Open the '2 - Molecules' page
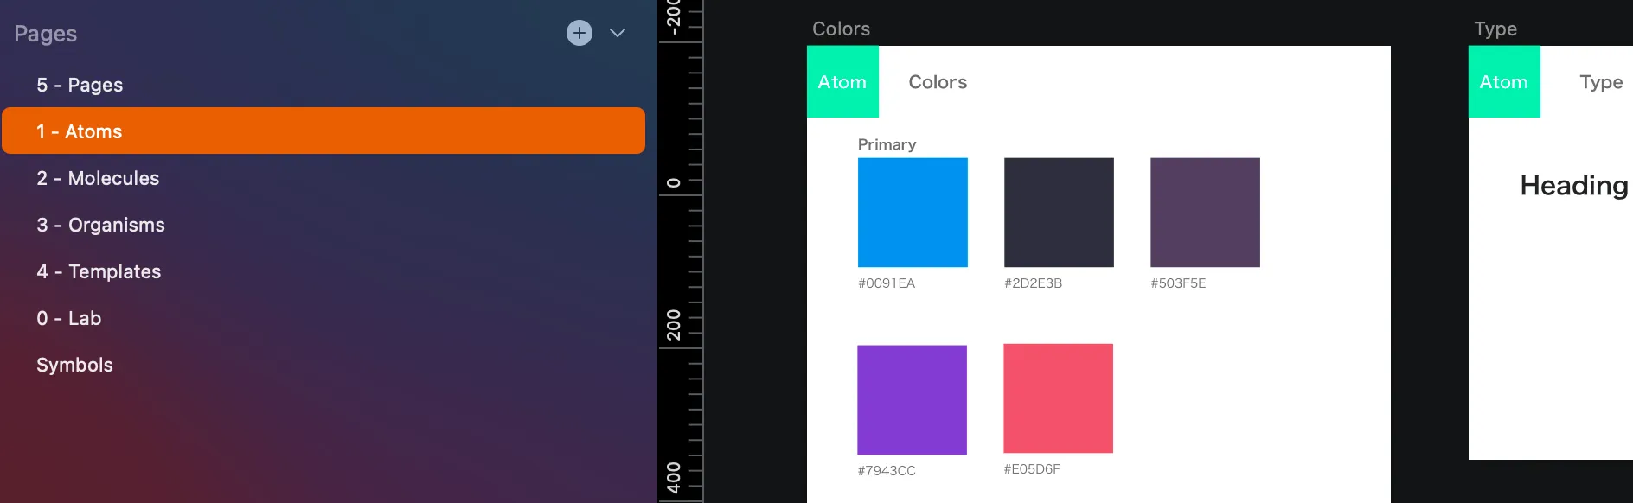 (x=98, y=178)
